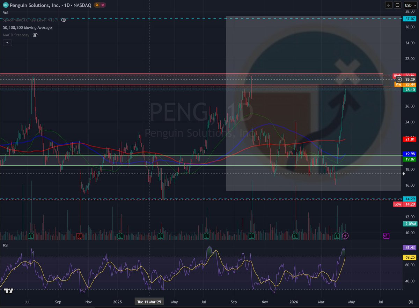
Task: Click the red earnings marker on the timeline
Action: coord(80,236)
